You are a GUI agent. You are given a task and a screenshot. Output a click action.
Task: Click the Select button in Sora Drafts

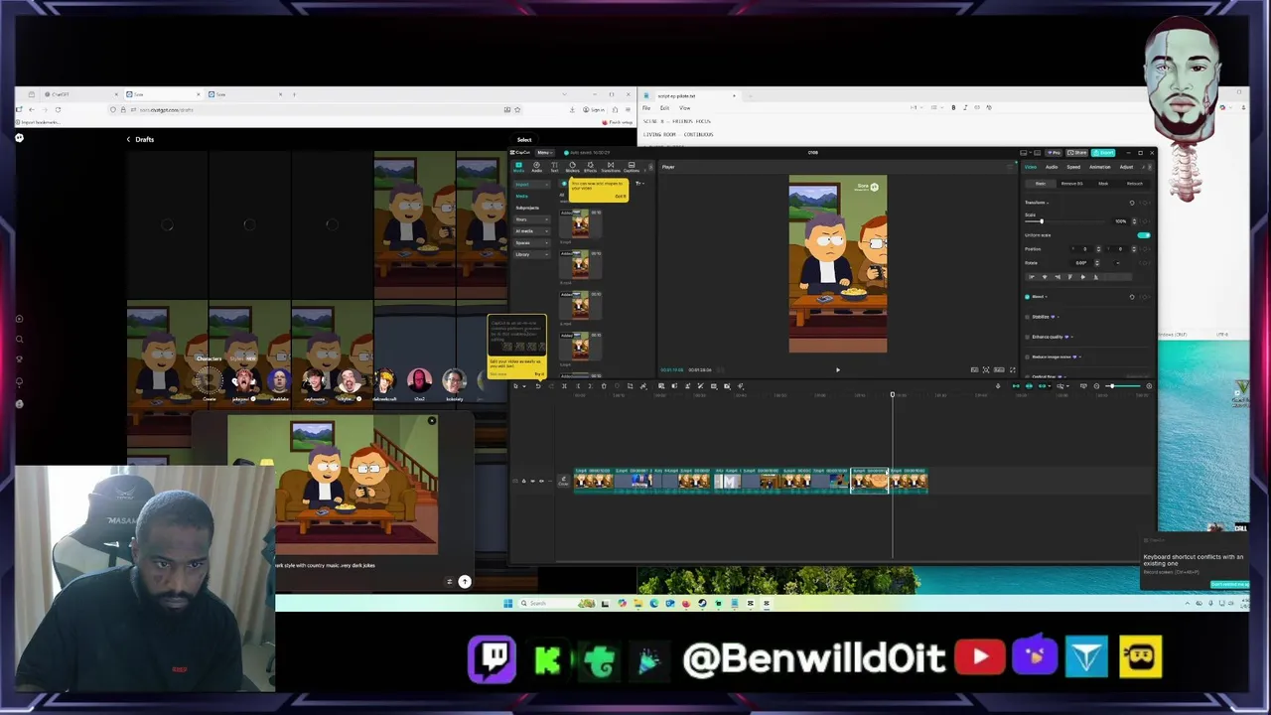pyautogui.click(x=524, y=139)
